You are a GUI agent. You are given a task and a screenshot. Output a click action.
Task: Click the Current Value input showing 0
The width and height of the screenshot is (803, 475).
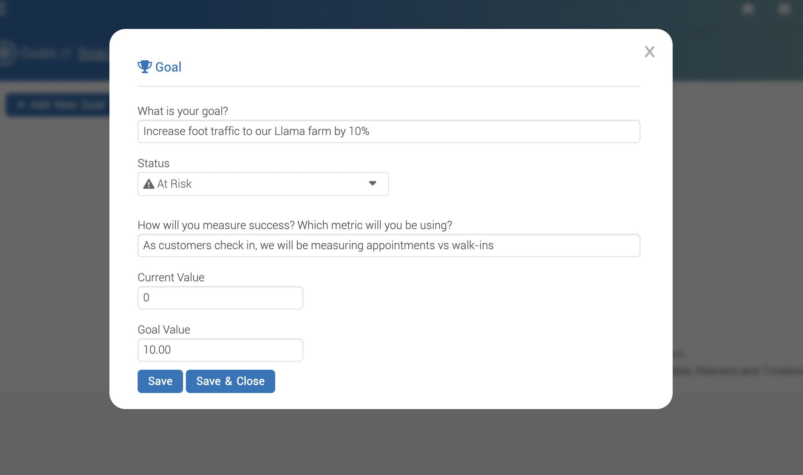pos(220,297)
